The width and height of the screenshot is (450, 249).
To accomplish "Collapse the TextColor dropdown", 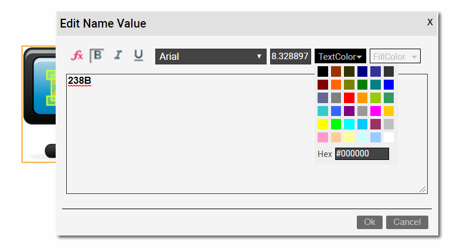I will pyautogui.click(x=340, y=56).
